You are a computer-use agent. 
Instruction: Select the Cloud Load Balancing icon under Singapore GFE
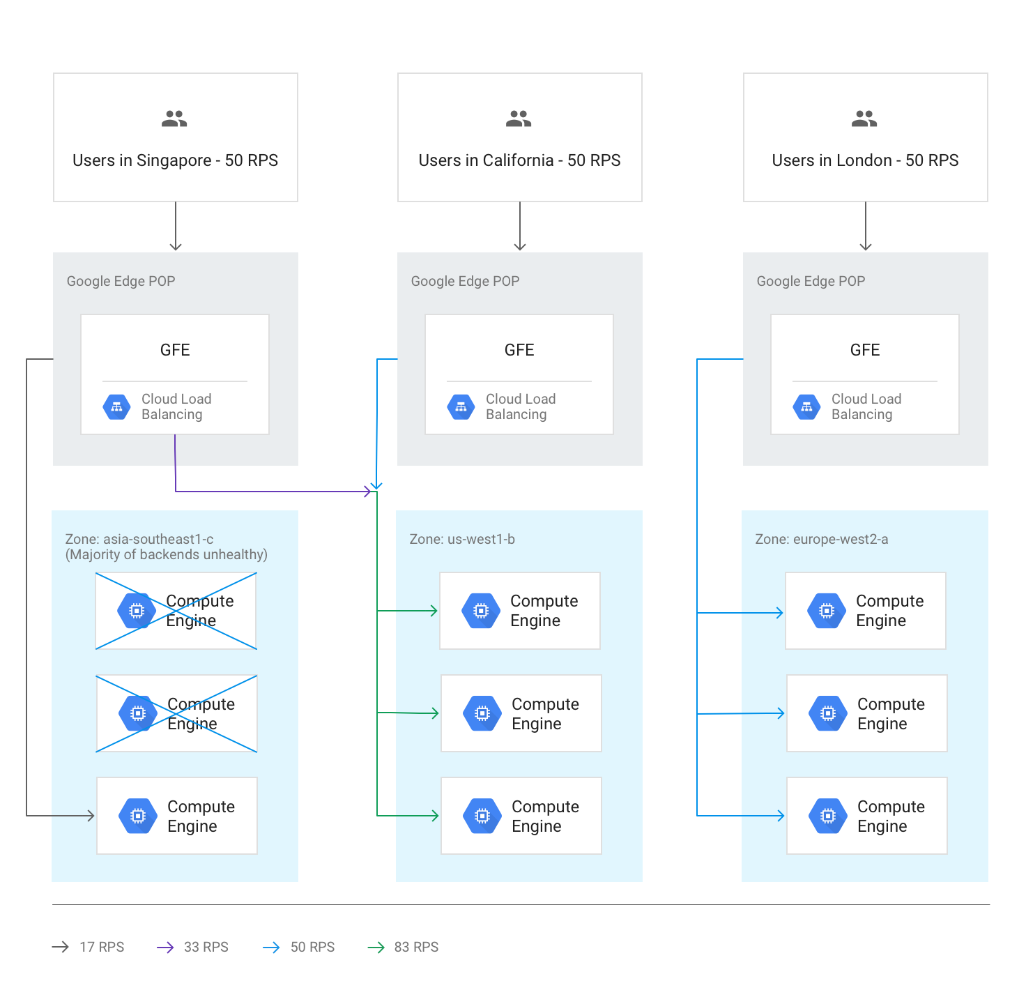coord(116,406)
